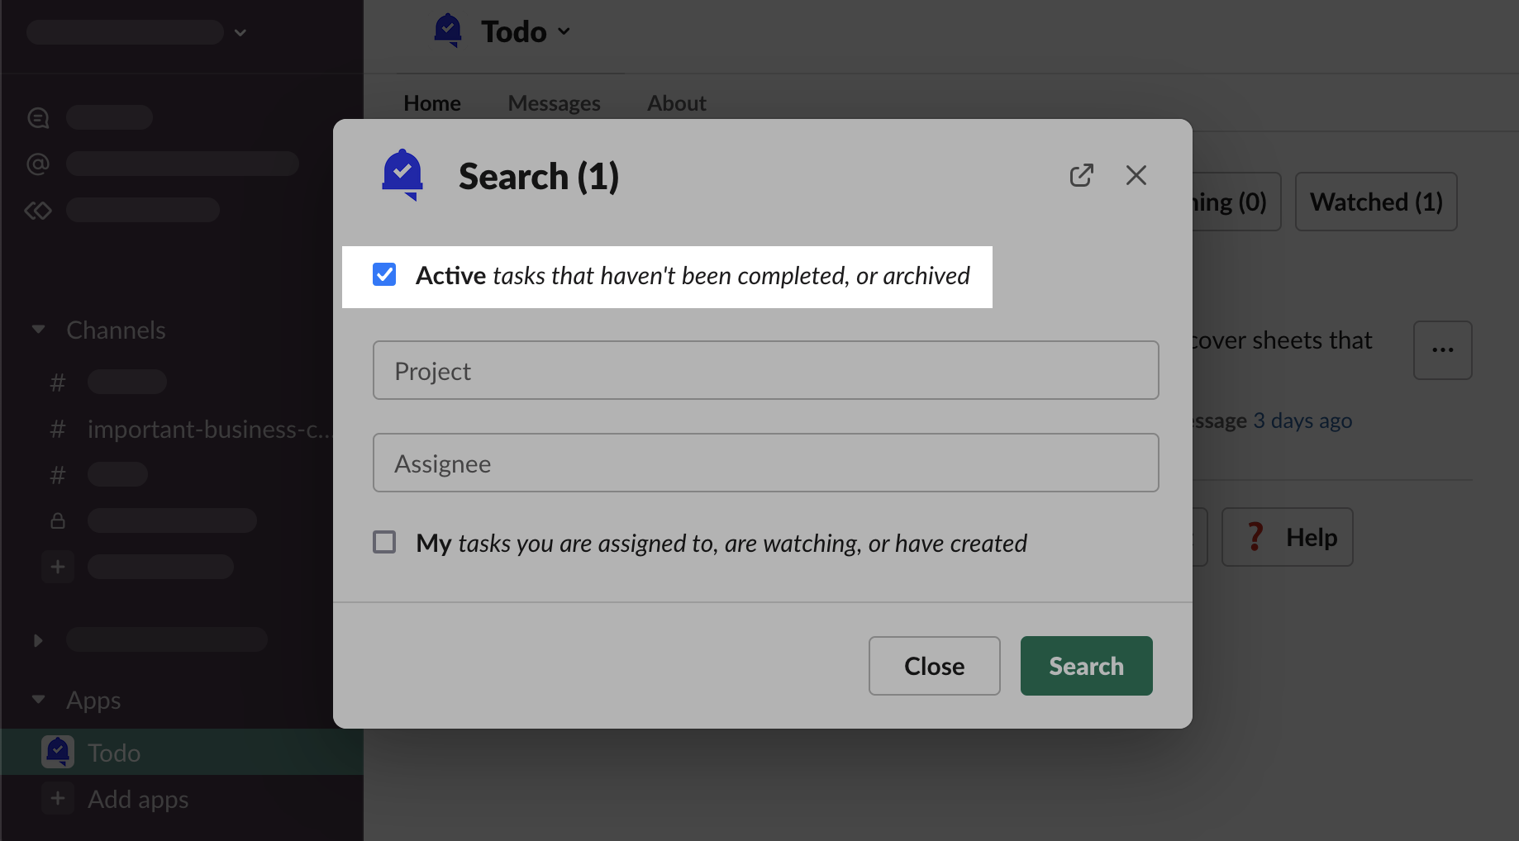Open Mentions via the sidebar @ icon
The width and height of the screenshot is (1519, 841).
point(38,164)
